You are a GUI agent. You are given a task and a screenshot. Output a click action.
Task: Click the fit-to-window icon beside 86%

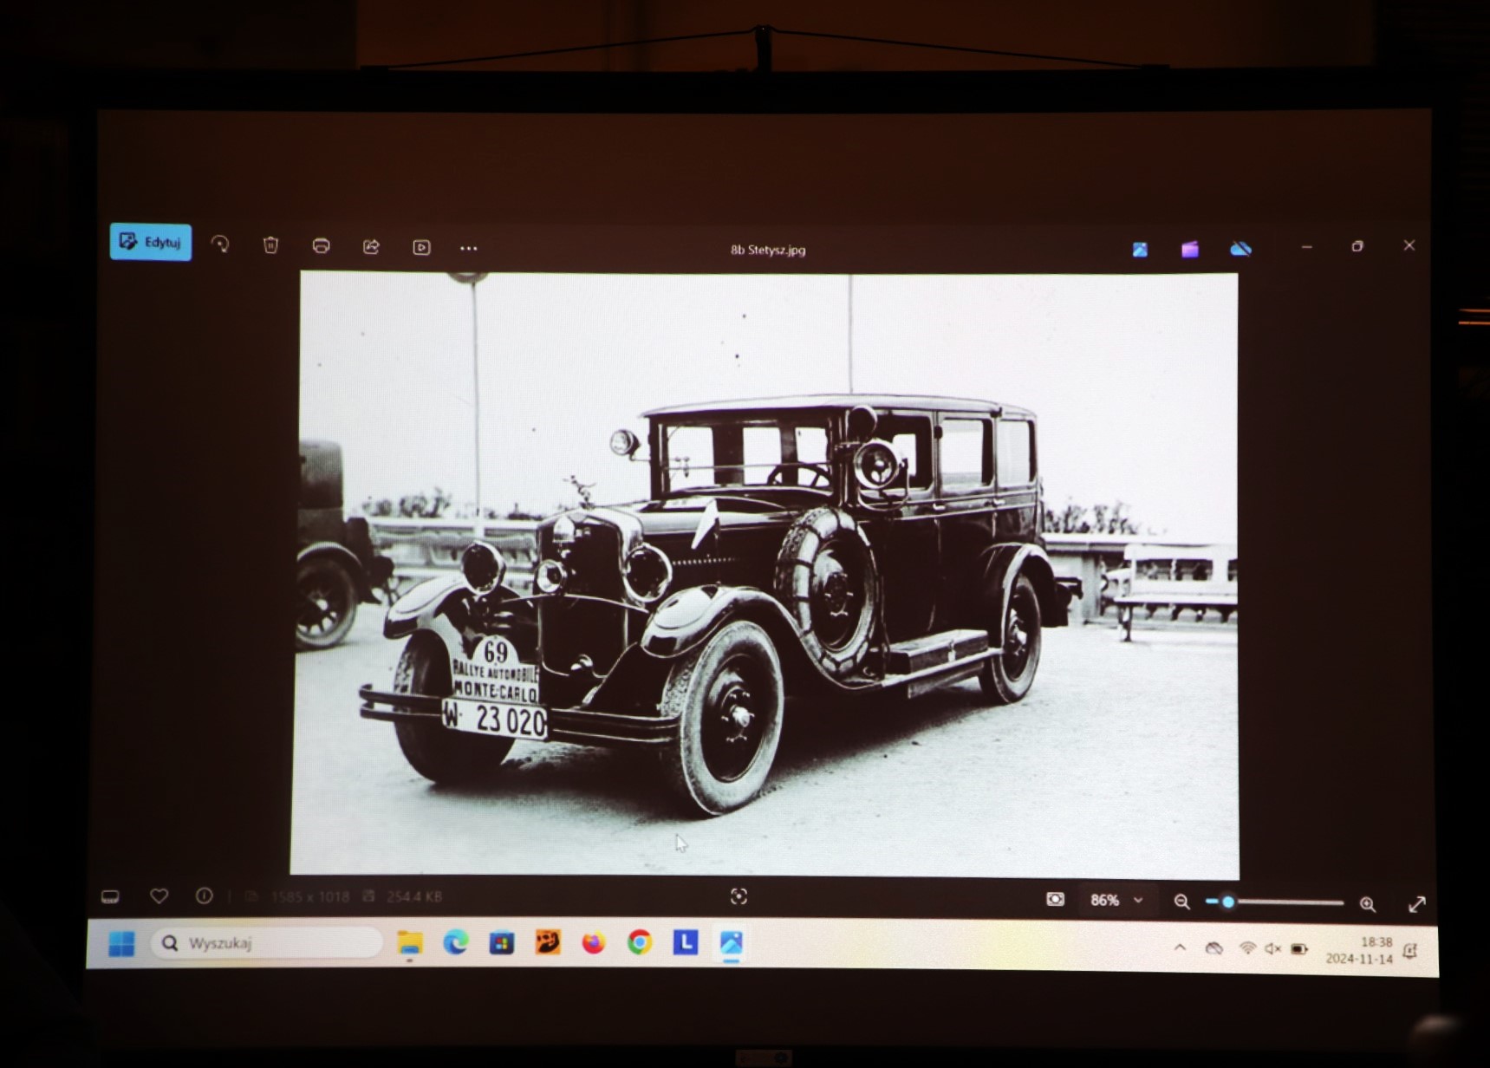click(x=1055, y=900)
